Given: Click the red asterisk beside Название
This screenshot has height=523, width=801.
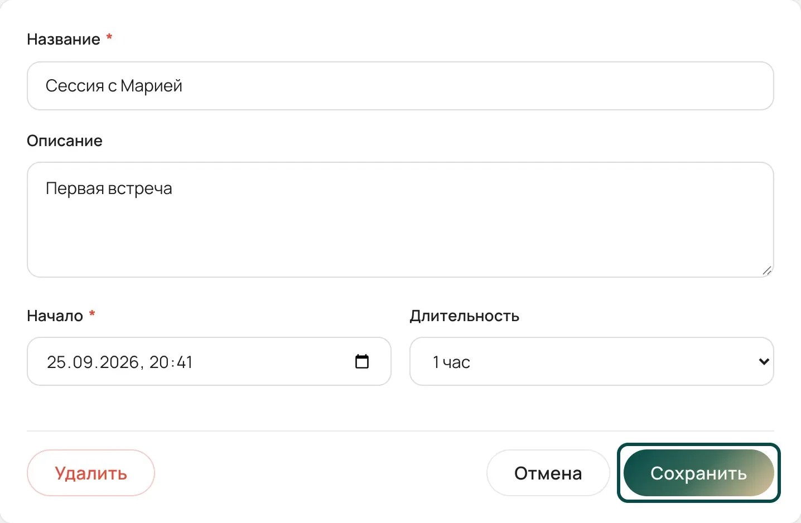Looking at the screenshot, I should coord(109,37).
